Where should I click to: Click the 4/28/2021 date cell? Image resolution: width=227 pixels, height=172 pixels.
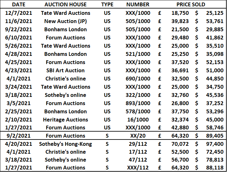click(x=19, y=54)
